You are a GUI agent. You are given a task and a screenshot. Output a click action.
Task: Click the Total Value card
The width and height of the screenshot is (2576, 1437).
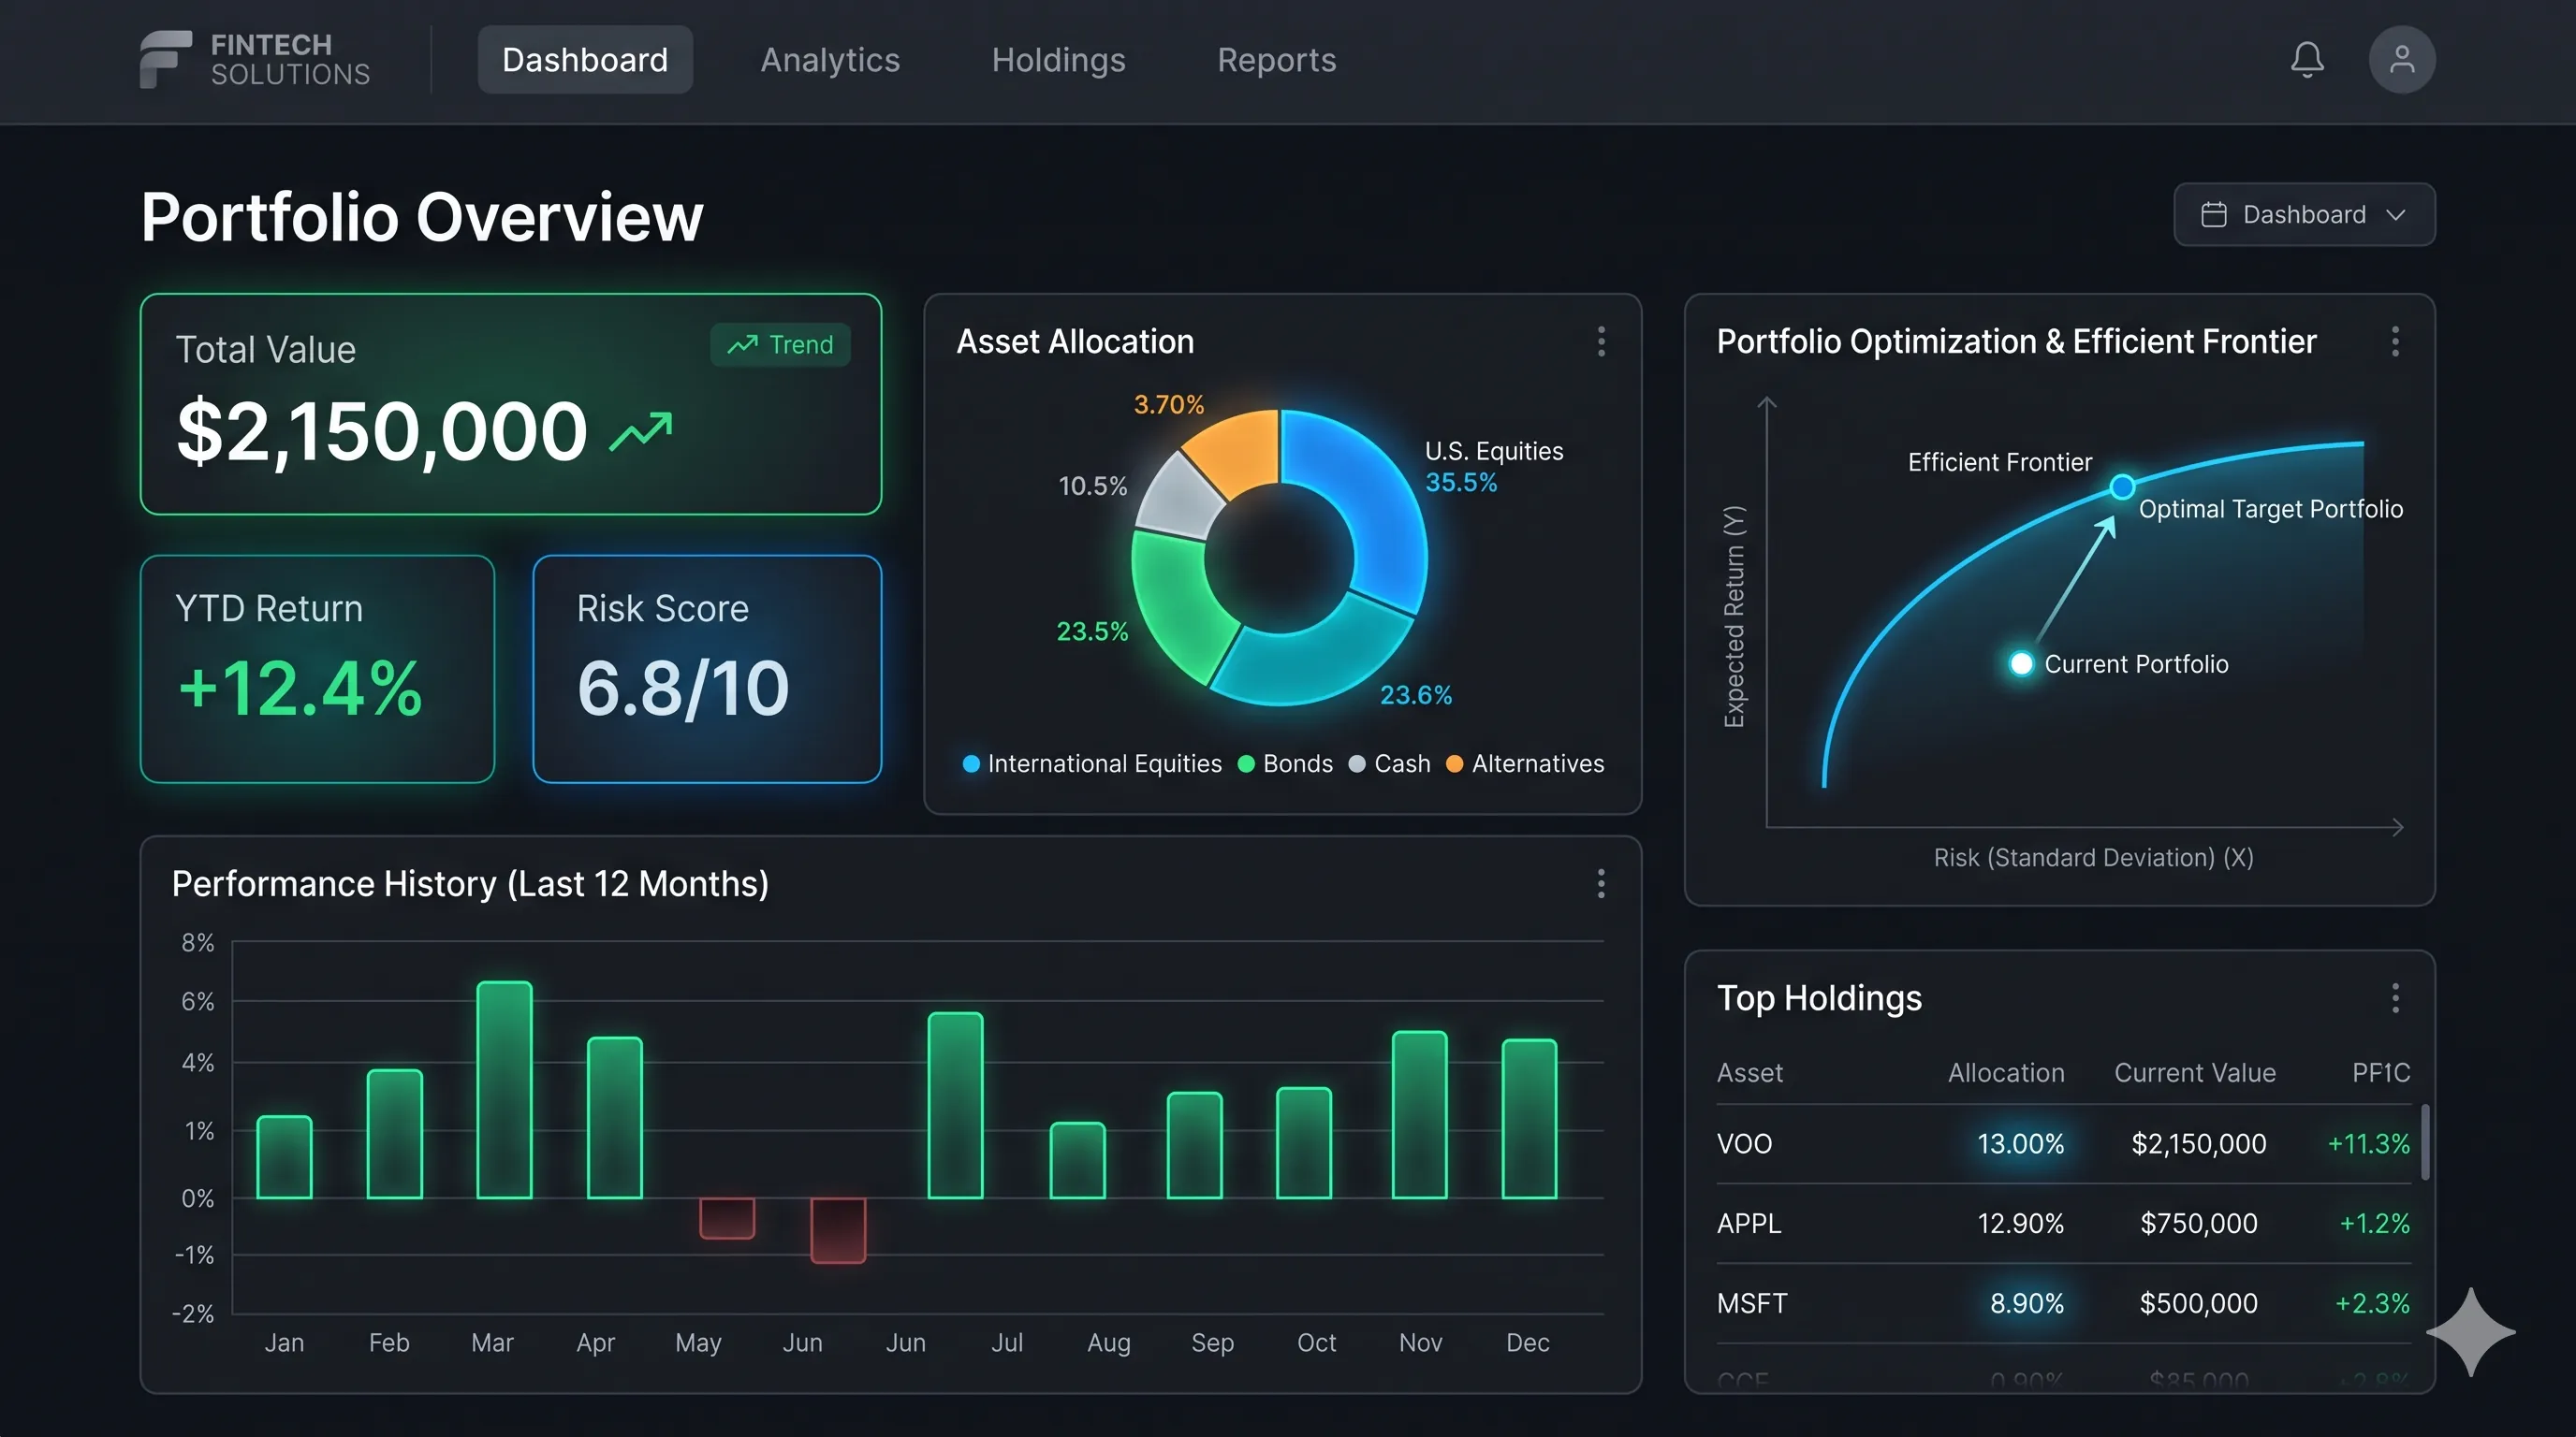(511, 404)
